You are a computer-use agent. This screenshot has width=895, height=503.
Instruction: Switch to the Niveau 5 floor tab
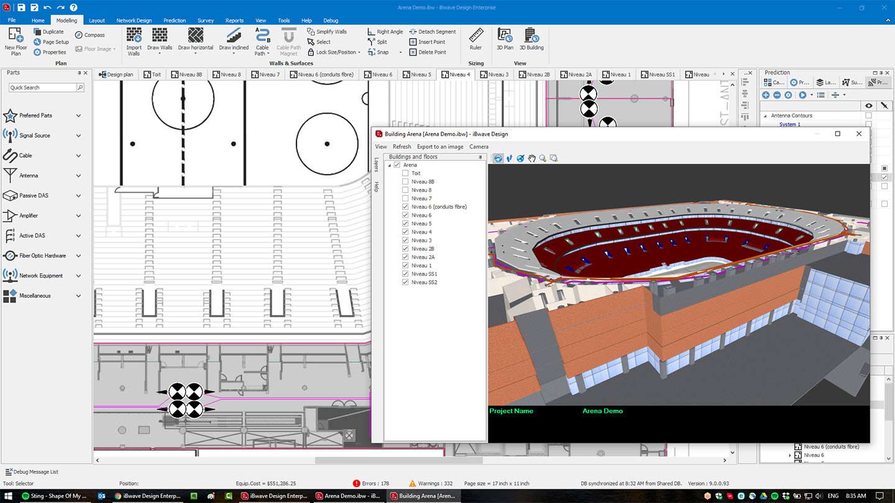click(x=416, y=75)
